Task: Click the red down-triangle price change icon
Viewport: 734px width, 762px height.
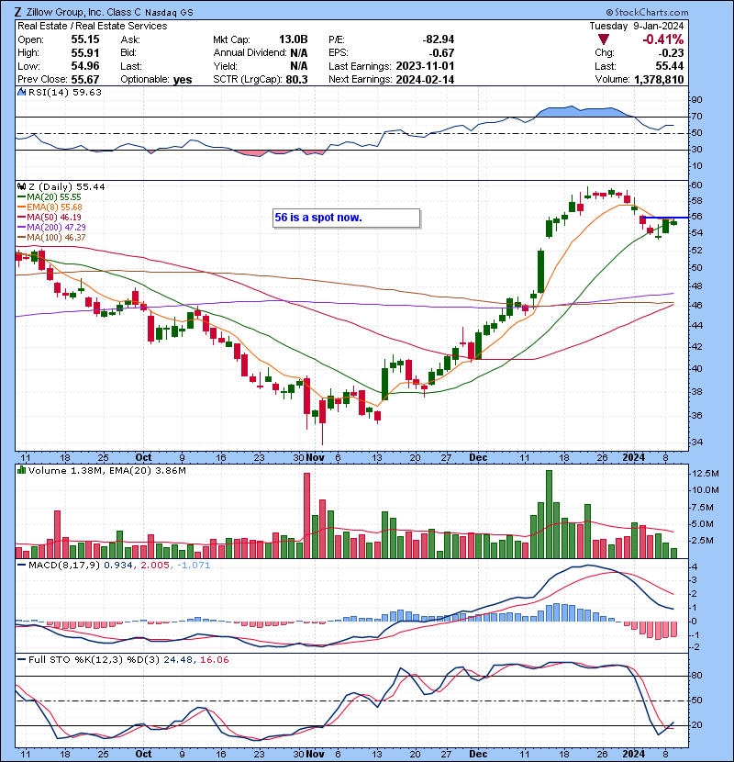Action: [602, 40]
